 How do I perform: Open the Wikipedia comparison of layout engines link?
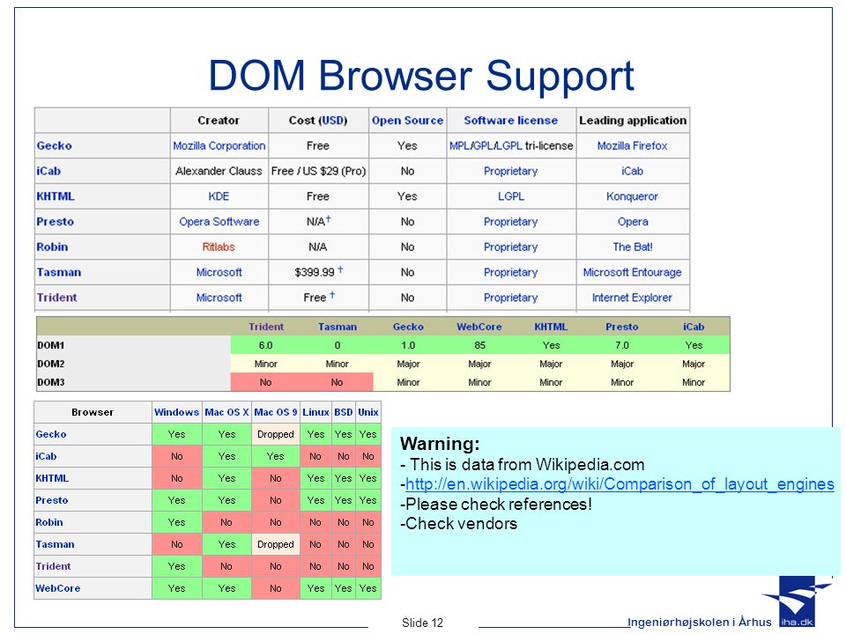[x=620, y=484]
